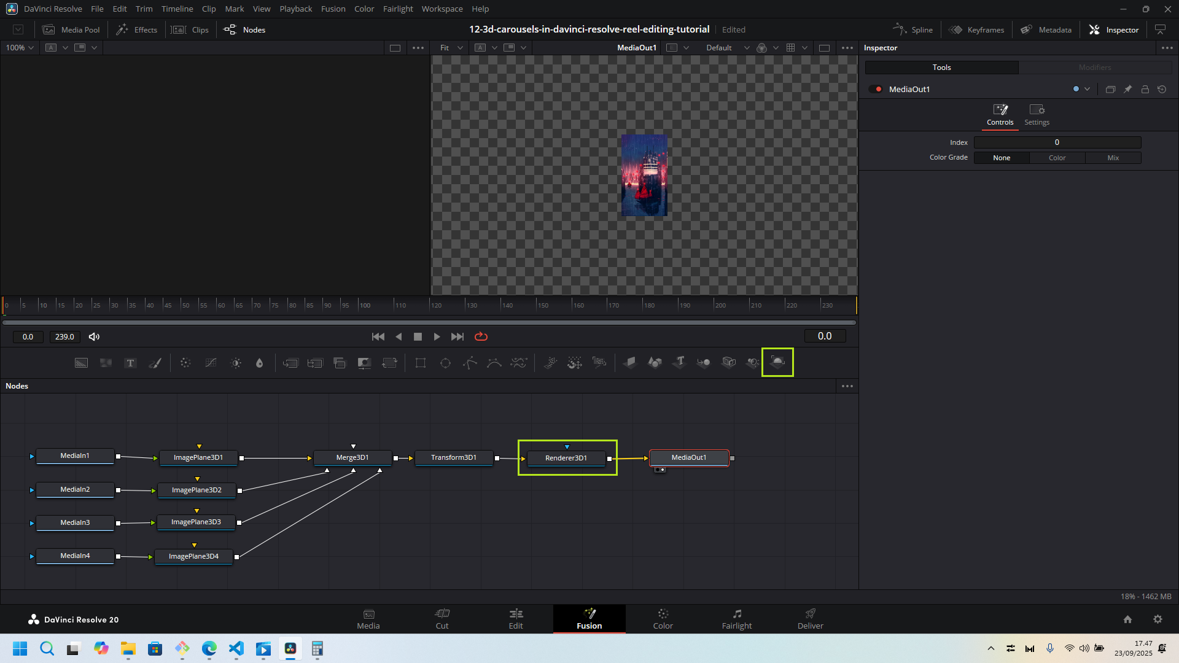Switch to the Color page tab

663,619
